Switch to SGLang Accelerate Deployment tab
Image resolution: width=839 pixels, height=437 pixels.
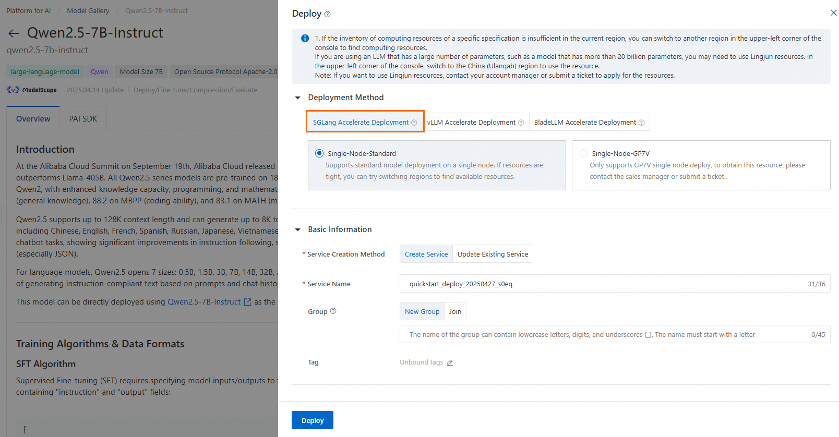click(365, 122)
